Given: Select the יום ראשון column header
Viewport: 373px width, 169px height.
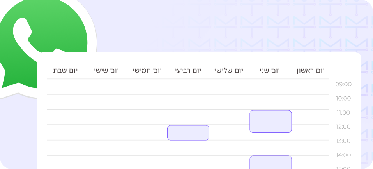Looking at the screenshot, I should [310, 70].
